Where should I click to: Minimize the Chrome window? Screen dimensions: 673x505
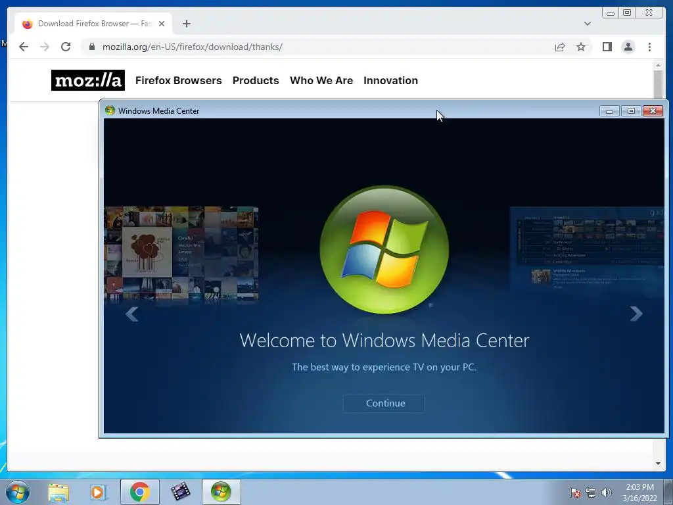click(x=611, y=13)
